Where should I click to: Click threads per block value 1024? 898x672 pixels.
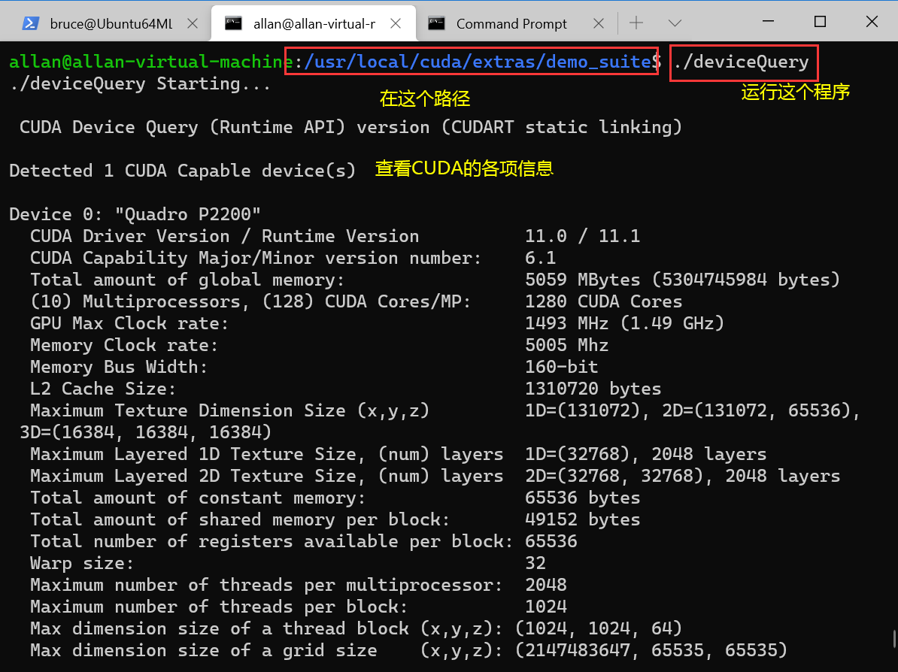click(546, 606)
